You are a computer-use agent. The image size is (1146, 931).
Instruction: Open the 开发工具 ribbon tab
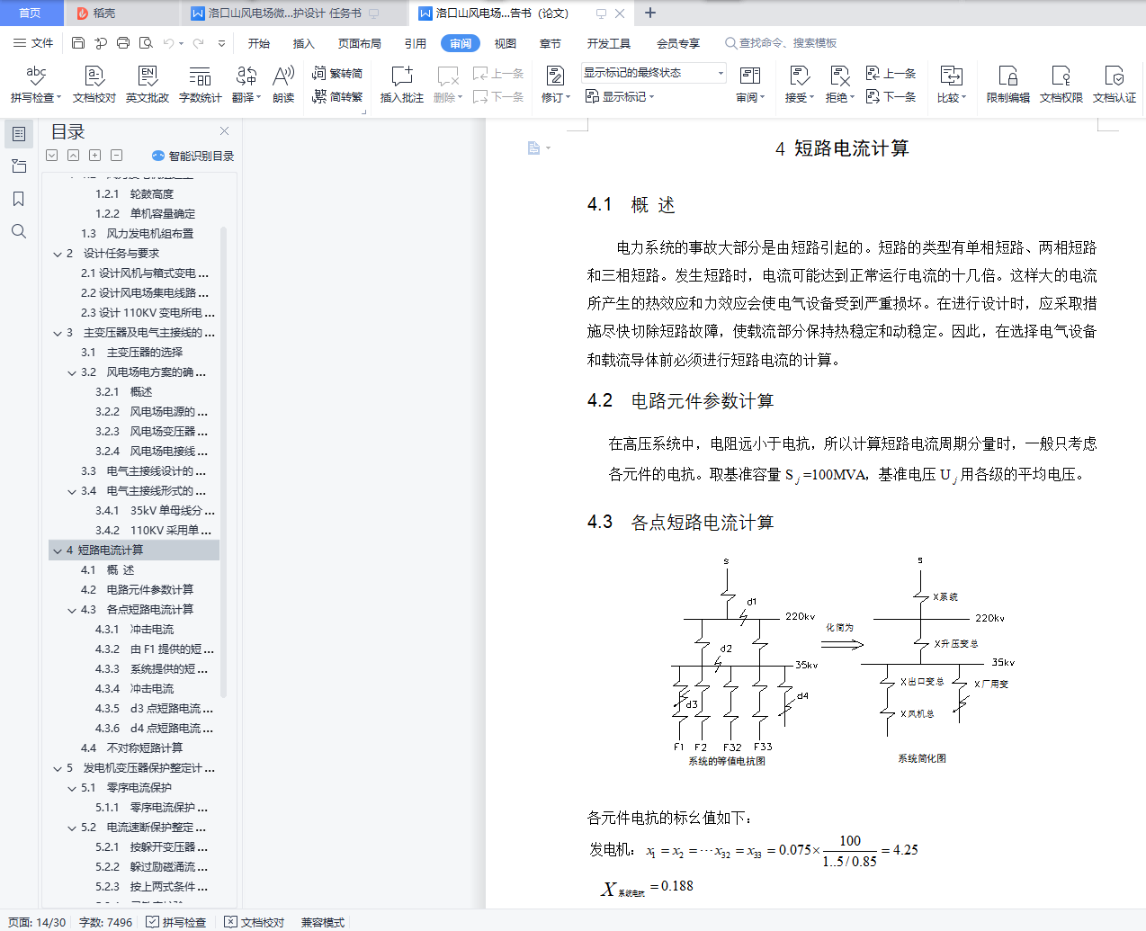609,43
